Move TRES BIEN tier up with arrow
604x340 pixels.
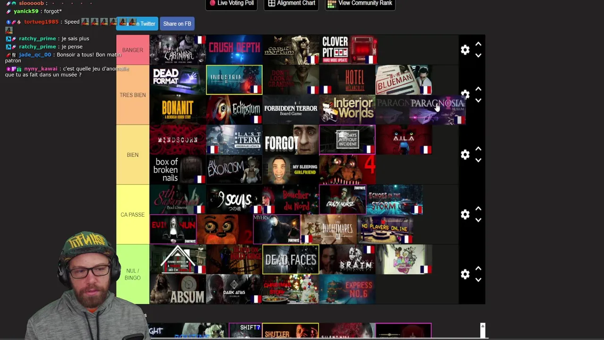[x=478, y=89]
